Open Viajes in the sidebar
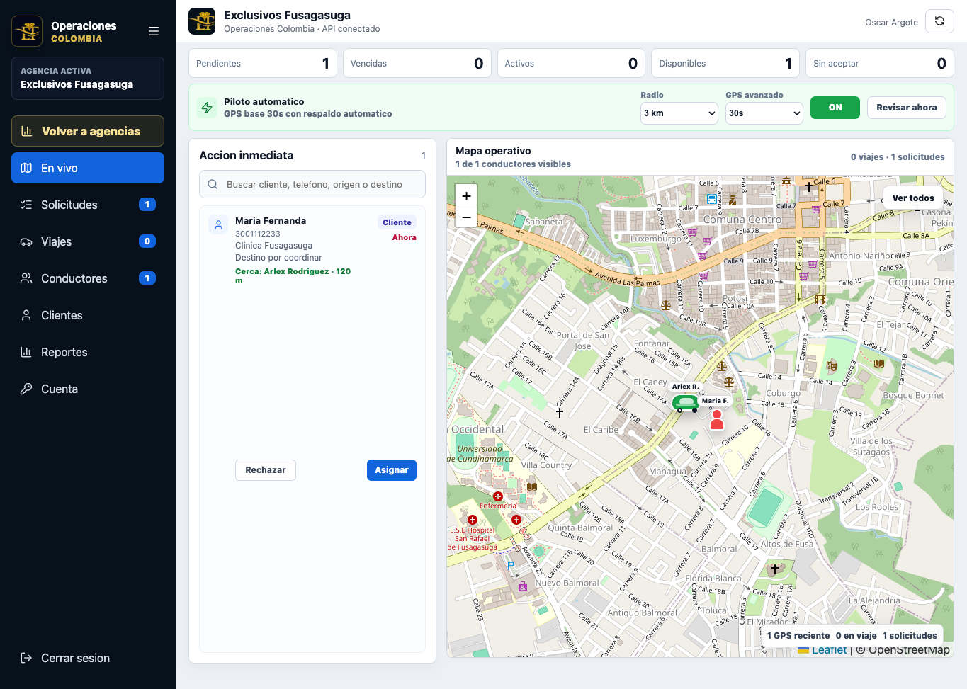 click(x=88, y=241)
